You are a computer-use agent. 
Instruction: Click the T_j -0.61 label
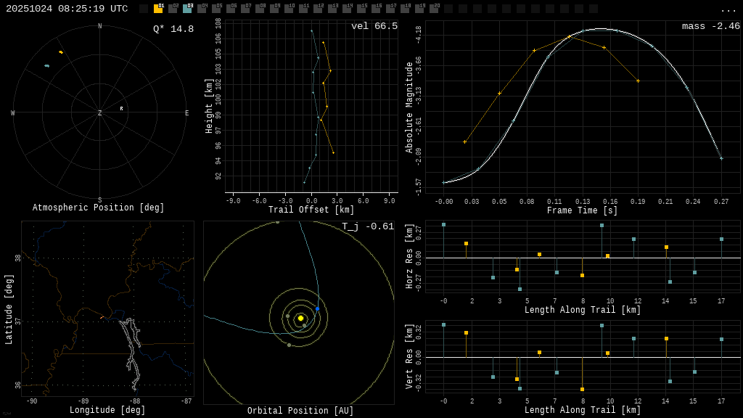(x=368, y=227)
